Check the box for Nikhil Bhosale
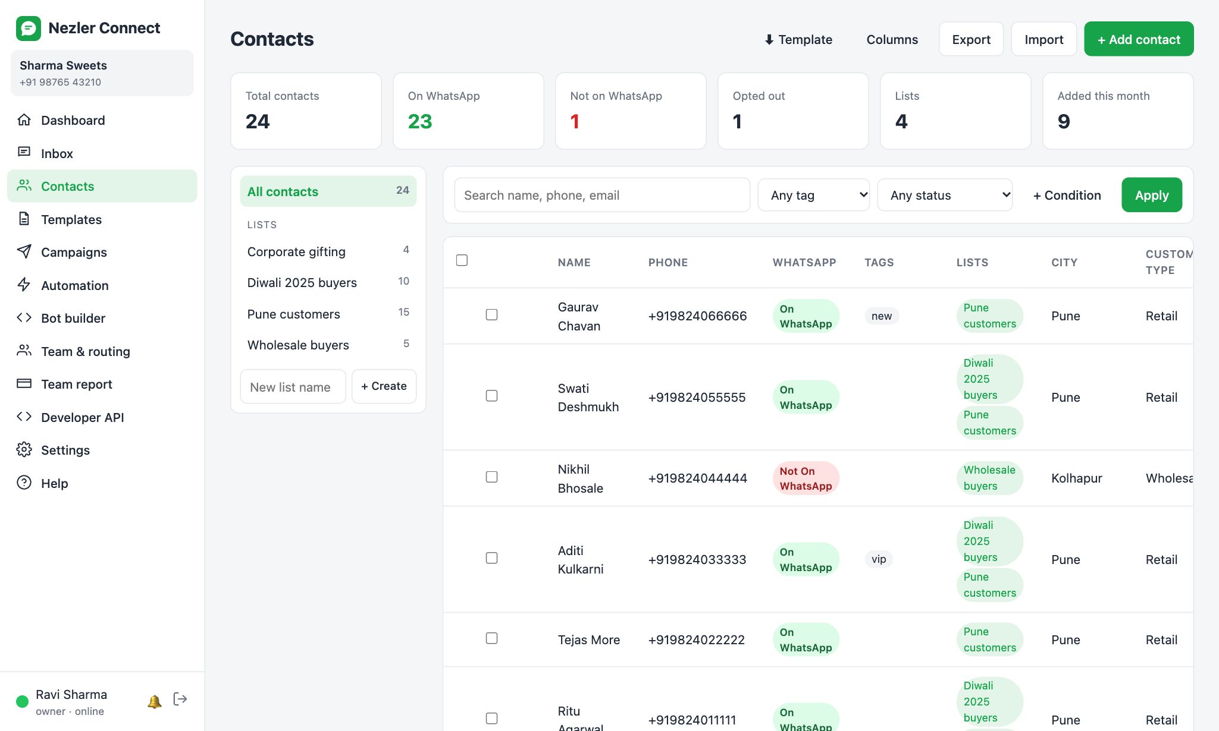Image resolution: width=1219 pixels, height=731 pixels. (491, 477)
